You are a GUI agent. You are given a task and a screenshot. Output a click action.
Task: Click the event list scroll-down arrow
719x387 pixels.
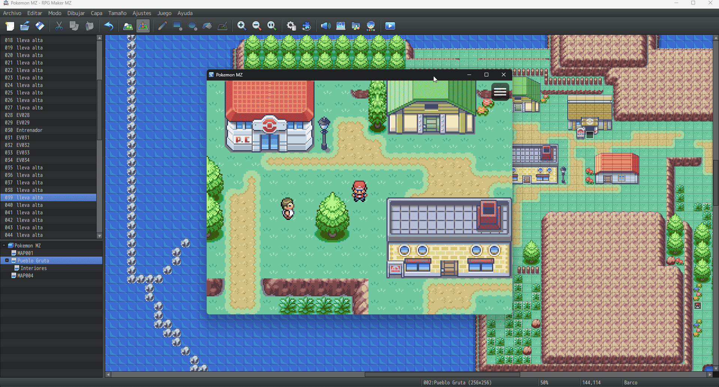click(100, 236)
